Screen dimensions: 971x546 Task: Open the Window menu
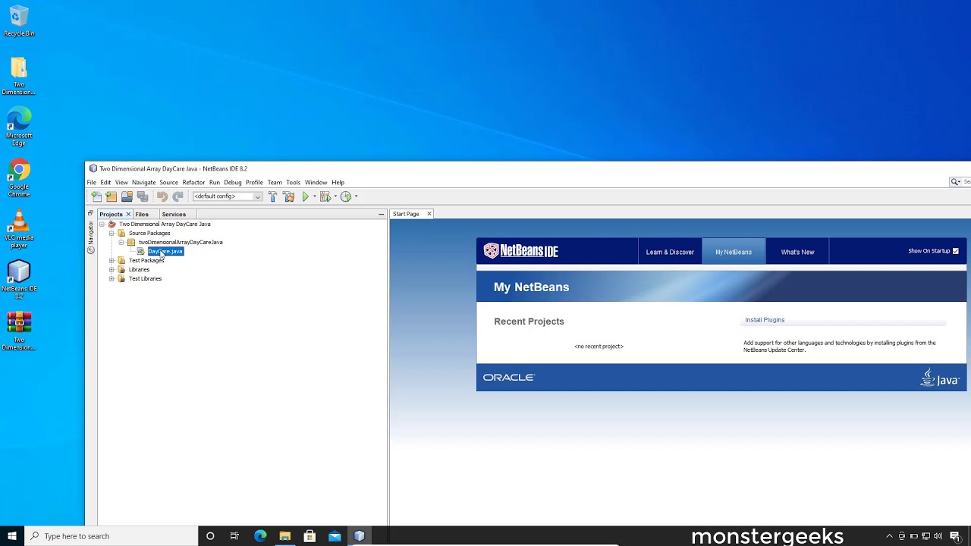pos(316,183)
